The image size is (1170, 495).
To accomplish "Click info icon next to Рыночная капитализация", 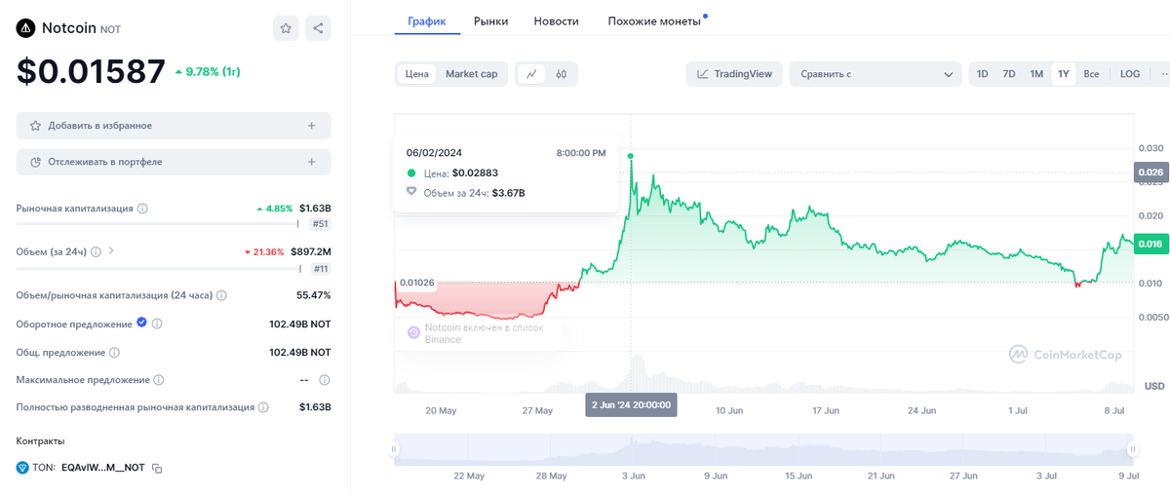I will [x=142, y=209].
